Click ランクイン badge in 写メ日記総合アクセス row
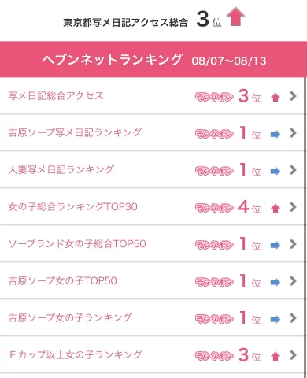The width and height of the screenshot is (307, 378). click(214, 97)
